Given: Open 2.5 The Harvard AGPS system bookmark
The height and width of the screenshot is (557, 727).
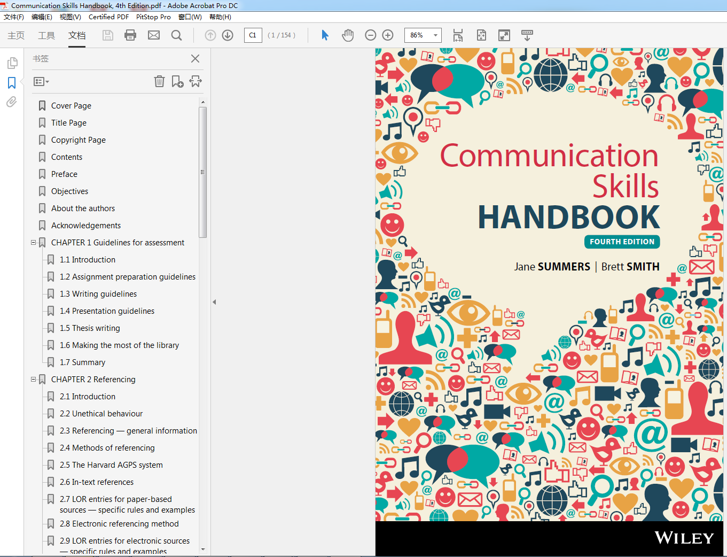Looking at the screenshot, I should click(111, 465).
